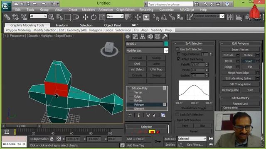
Task: Click the Save File icon
Action: 28,4
